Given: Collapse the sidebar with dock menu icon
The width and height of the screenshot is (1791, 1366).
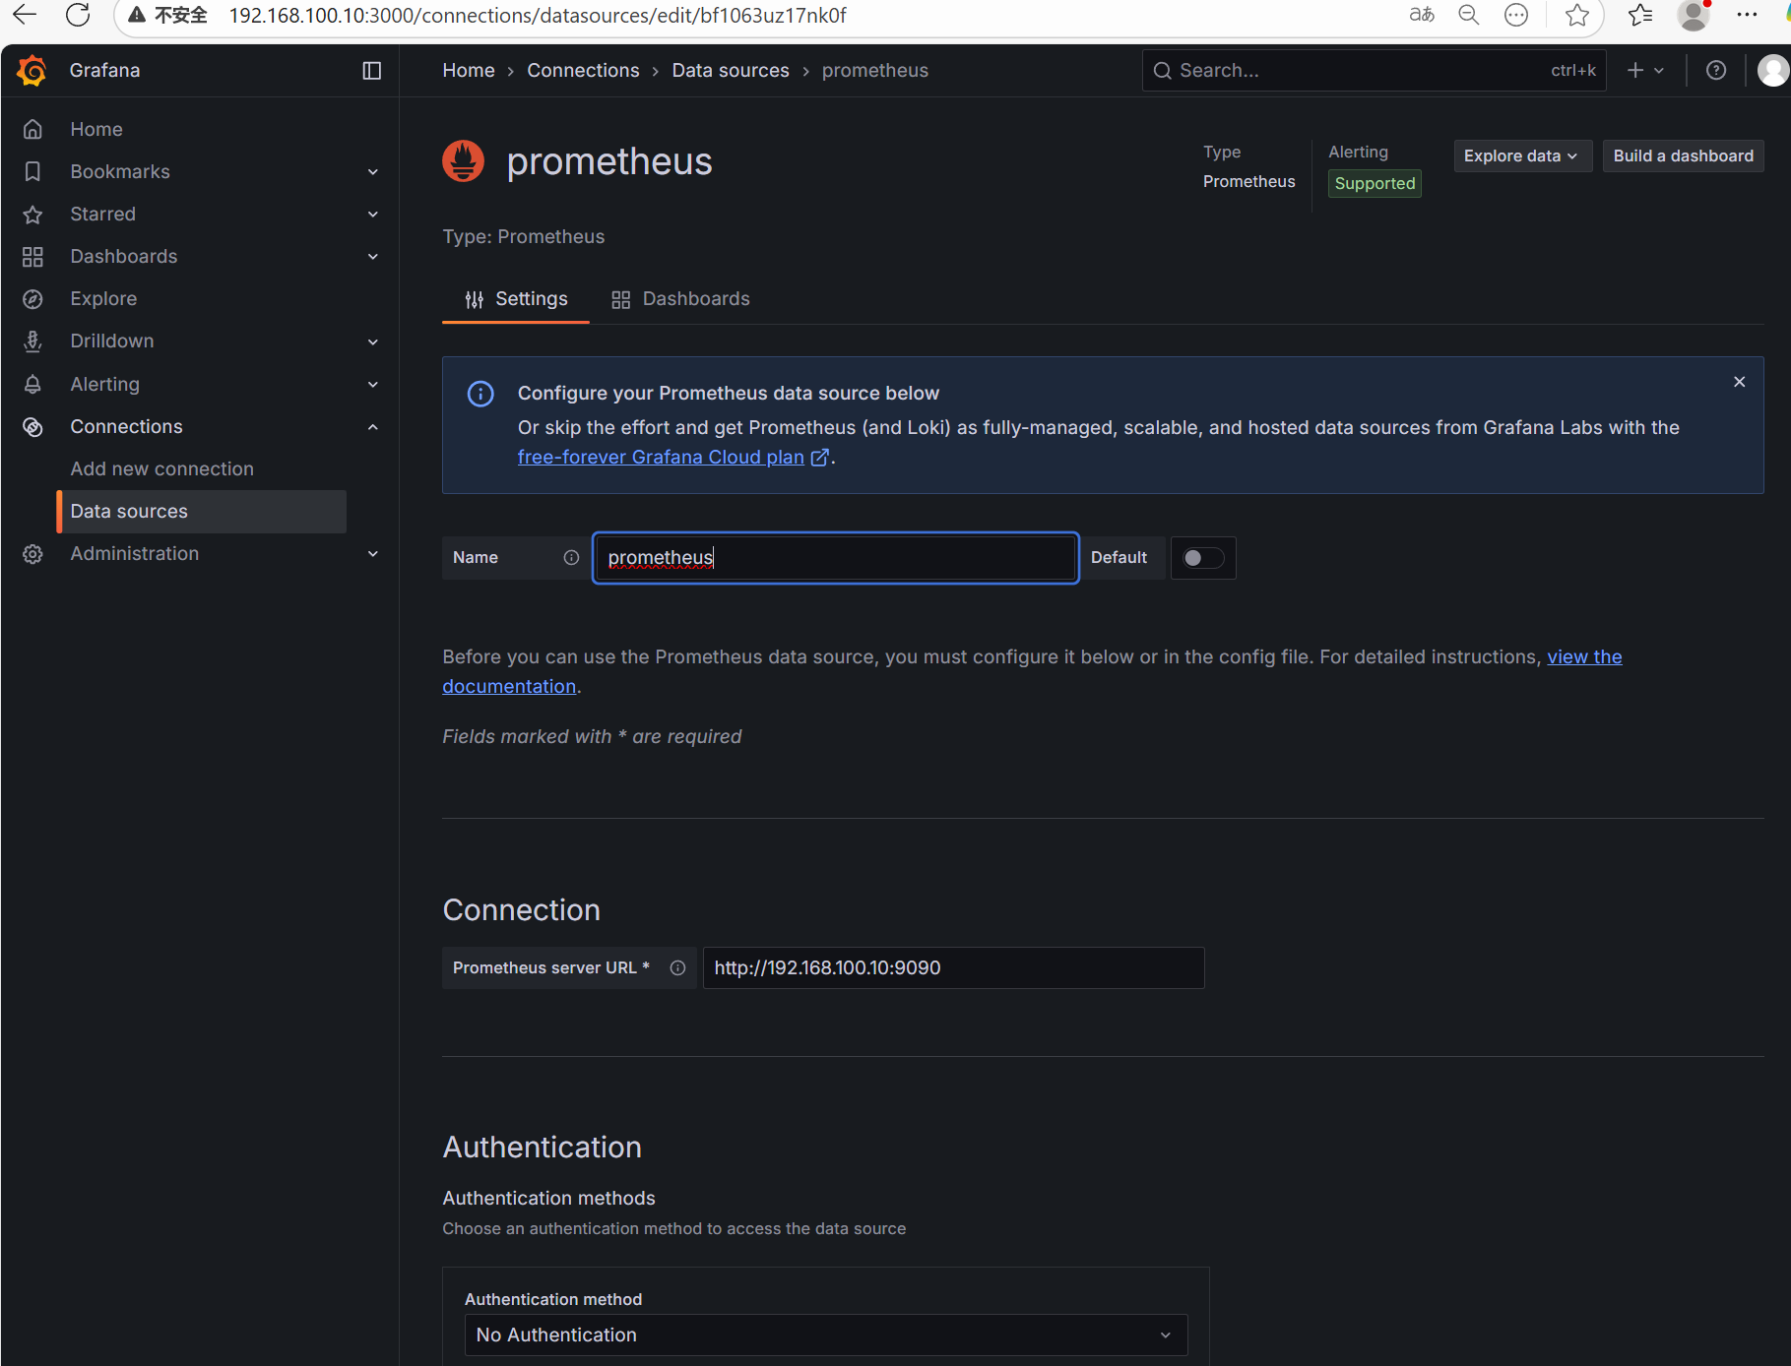Looking at the screenshot, I should tap(371, 71).
